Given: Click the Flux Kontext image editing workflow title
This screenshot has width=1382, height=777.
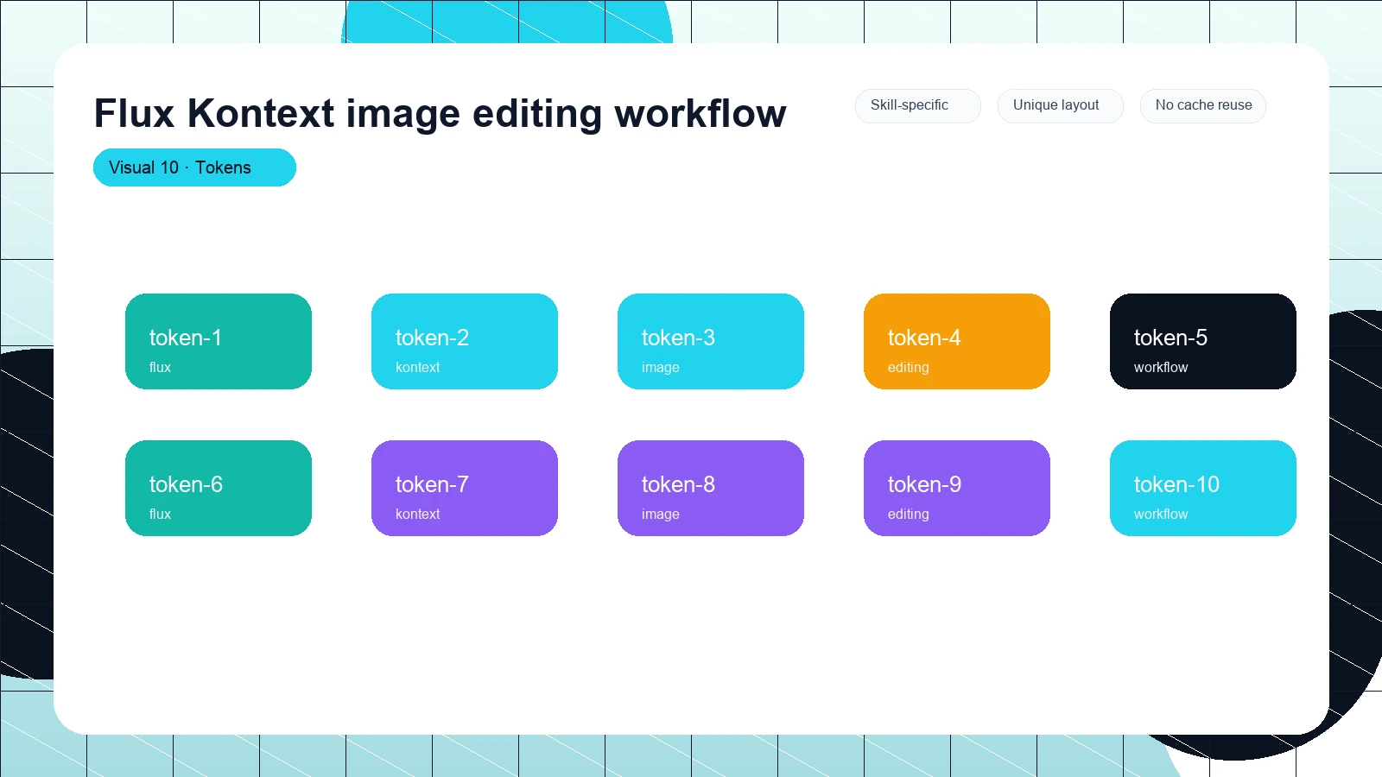Looking at the screenshot, I should click(440, 113).
